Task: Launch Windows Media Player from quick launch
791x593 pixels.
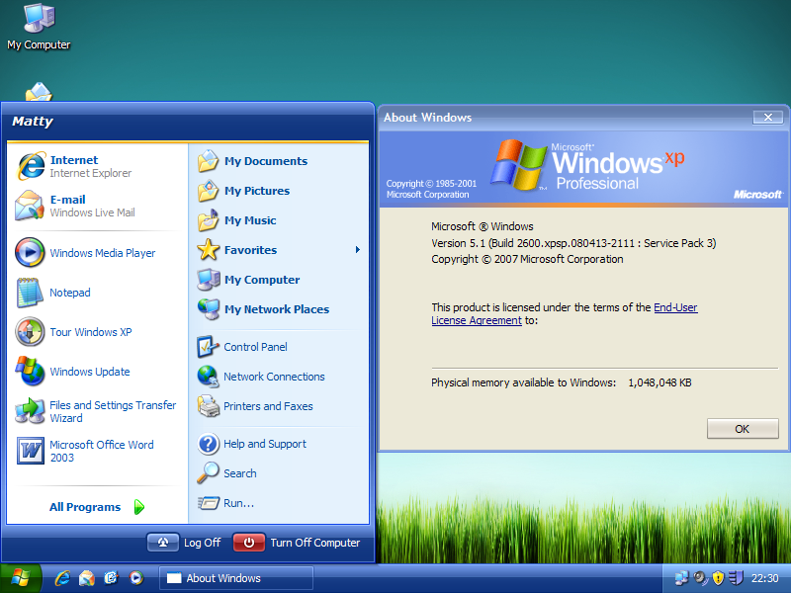Action: (135, 578)
